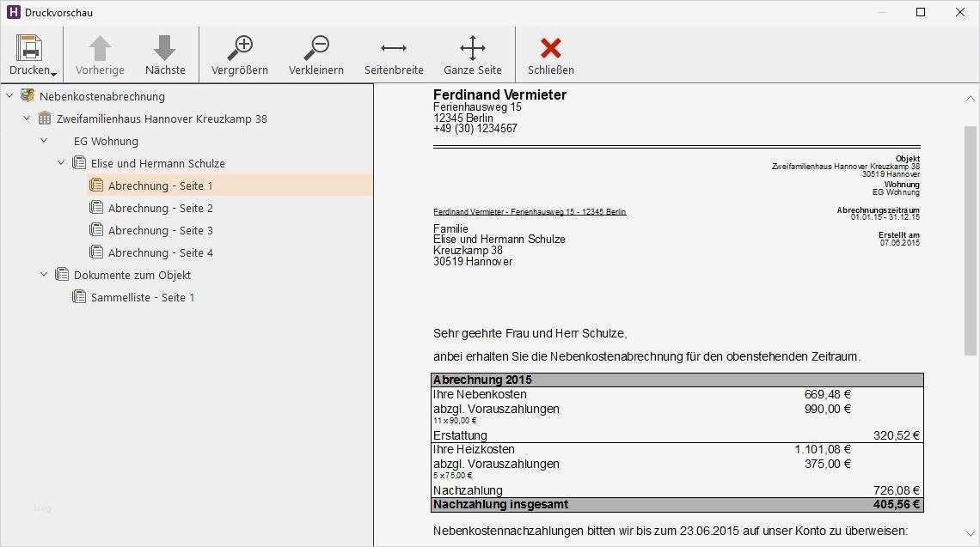The image size is (980, 547).
Task: Close preview with the red Schließen icon
Action: coord(549,47)
